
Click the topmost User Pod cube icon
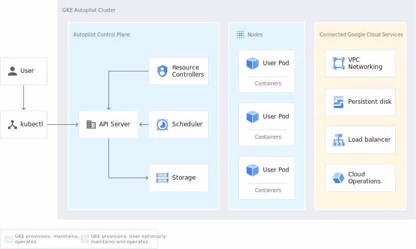[x=252, y=63]
